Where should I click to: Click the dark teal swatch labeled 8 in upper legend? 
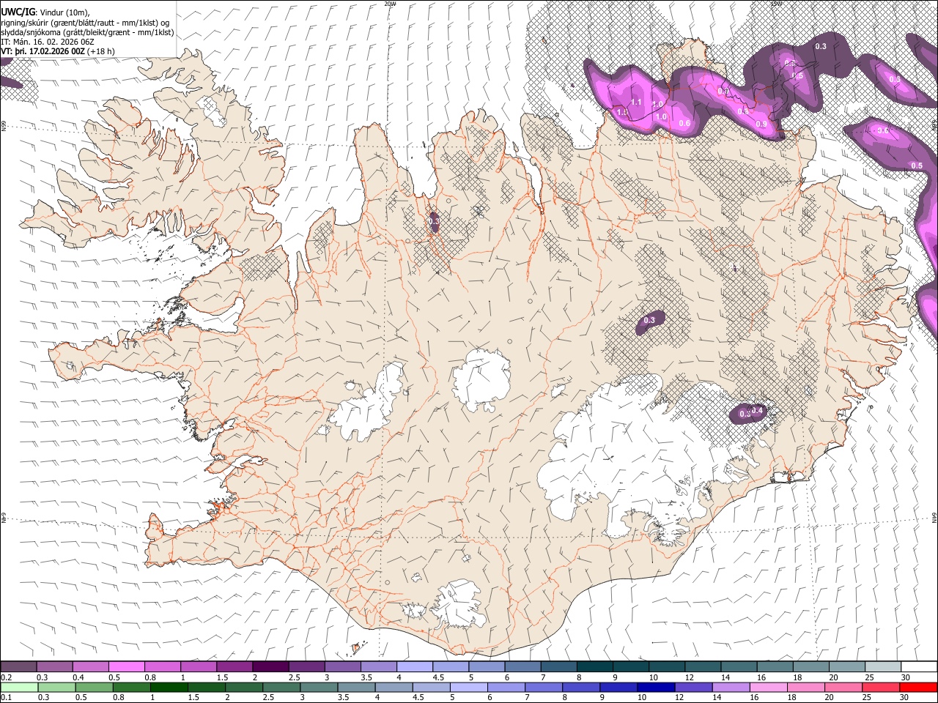594,666
